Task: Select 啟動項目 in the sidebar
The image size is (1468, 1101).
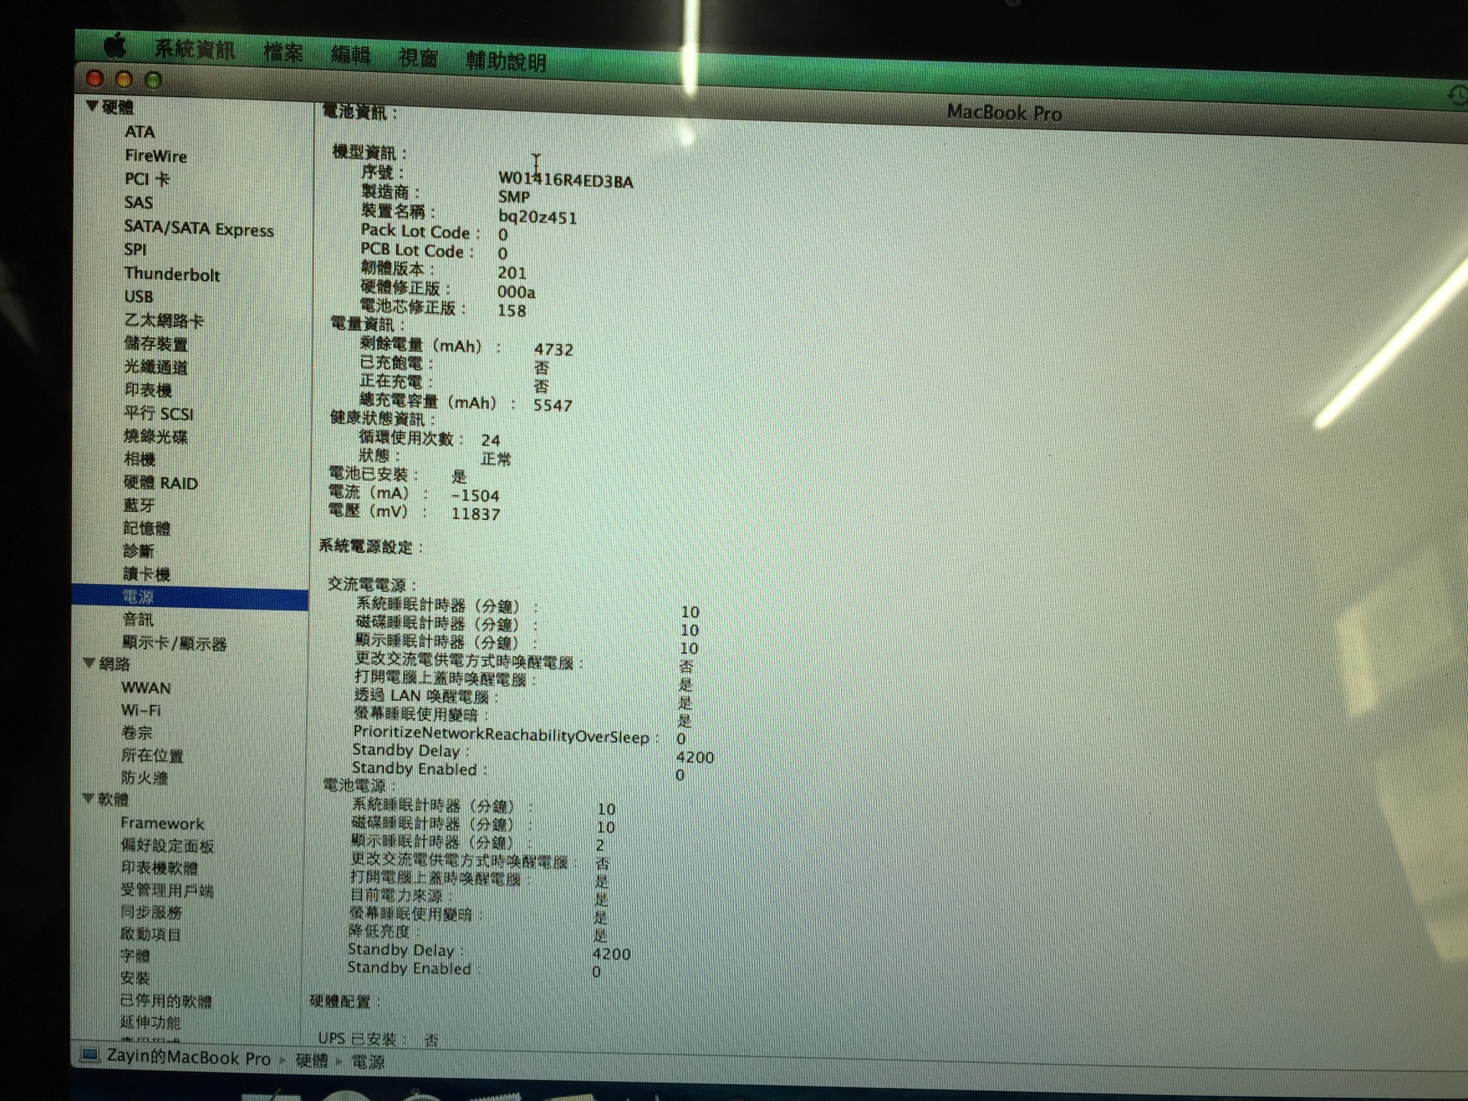Action: [151, 934]
